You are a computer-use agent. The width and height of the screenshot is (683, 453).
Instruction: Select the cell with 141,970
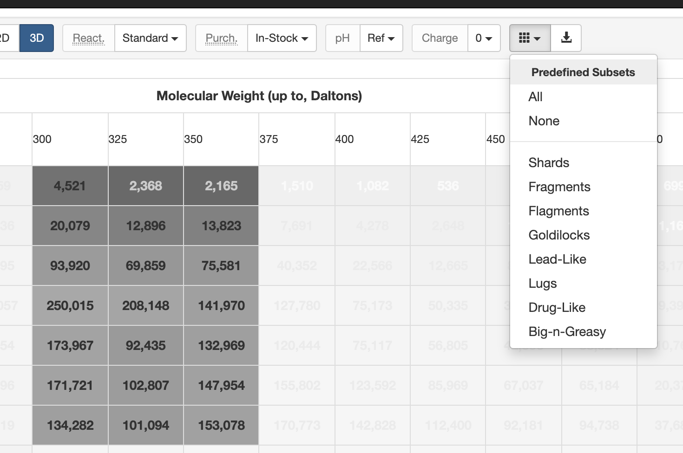[221, 305]
